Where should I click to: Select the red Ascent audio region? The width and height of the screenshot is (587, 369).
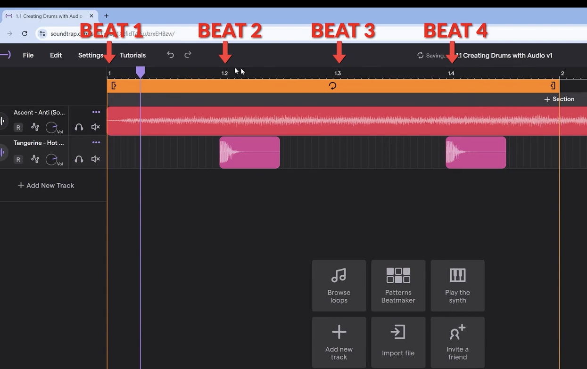pyautogui.click(x=347, y=121)
